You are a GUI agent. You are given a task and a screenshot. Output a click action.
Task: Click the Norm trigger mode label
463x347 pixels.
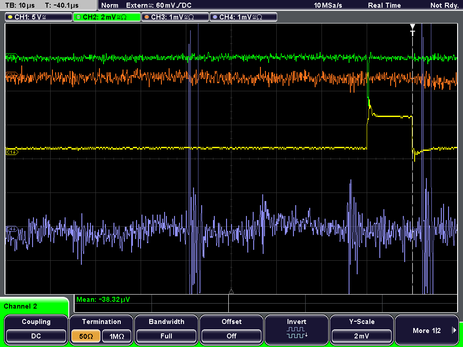[x=110, y=5]
